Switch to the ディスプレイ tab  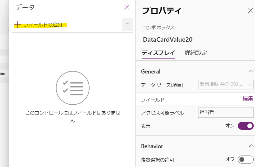coord(158,53)
